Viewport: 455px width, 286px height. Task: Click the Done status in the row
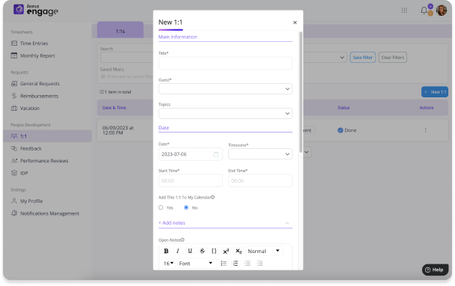[347, 130]
